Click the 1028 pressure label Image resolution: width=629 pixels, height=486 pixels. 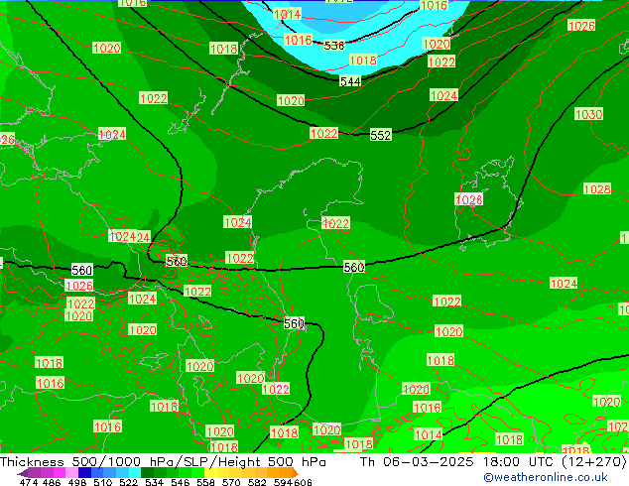click(x=597, y=188)
